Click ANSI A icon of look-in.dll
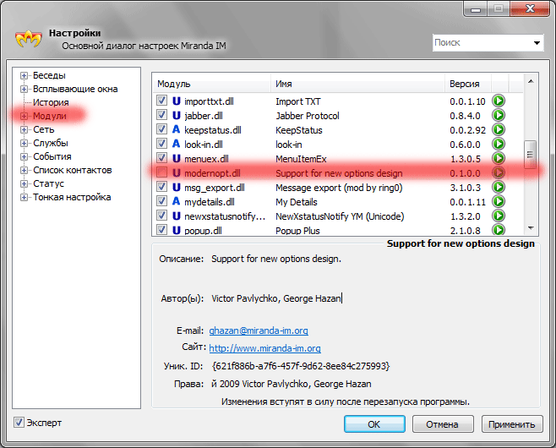 pyautogui.click(x=177, y=144)
